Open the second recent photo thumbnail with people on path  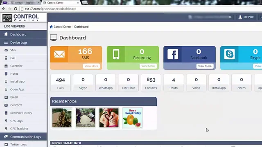(86, 118)
